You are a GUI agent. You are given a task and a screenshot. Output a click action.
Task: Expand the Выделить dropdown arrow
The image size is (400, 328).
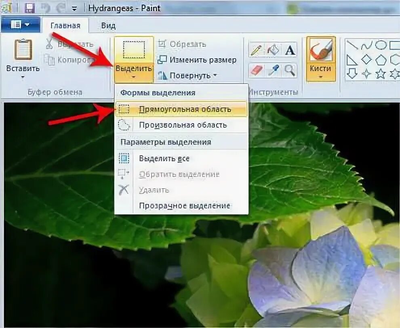134,76
